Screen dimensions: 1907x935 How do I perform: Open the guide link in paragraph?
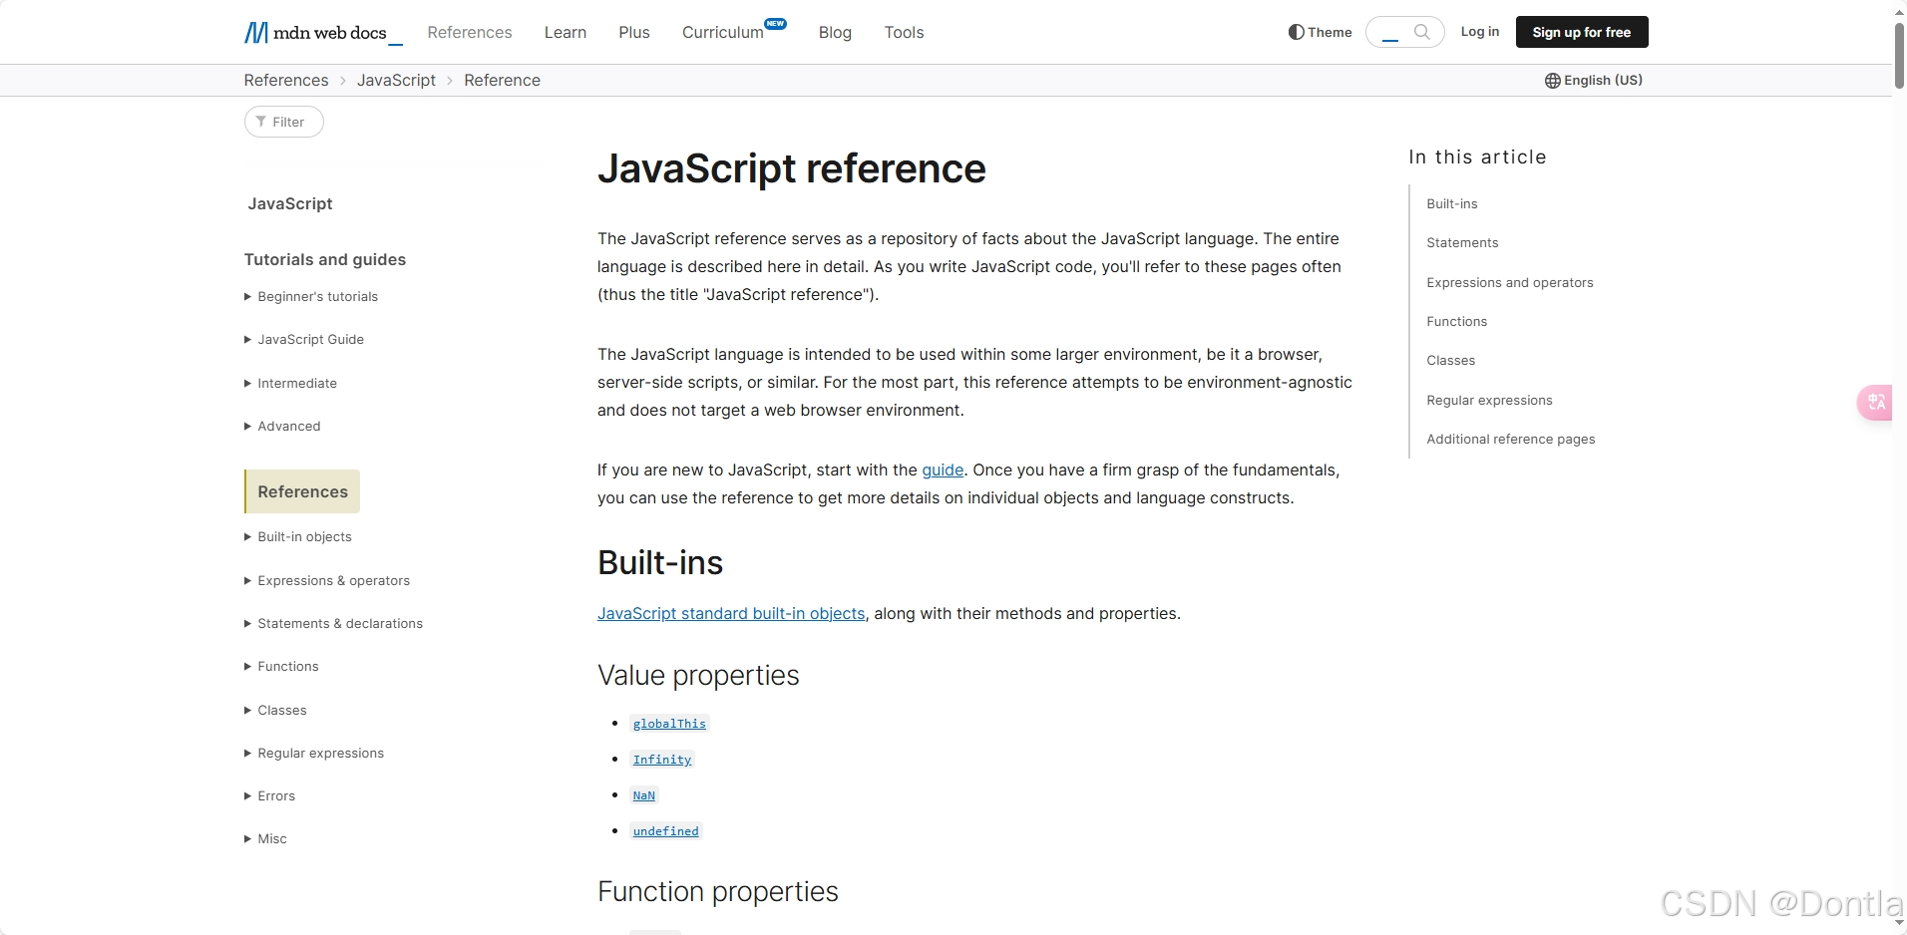tap(943, 470)
